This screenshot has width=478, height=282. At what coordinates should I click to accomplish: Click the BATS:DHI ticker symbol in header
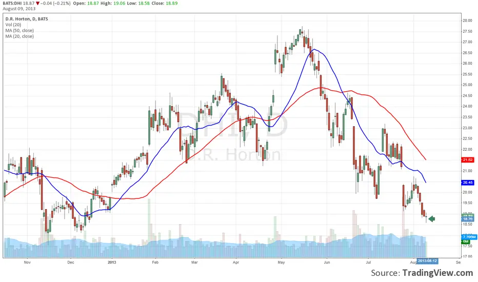tap(12, 4)
